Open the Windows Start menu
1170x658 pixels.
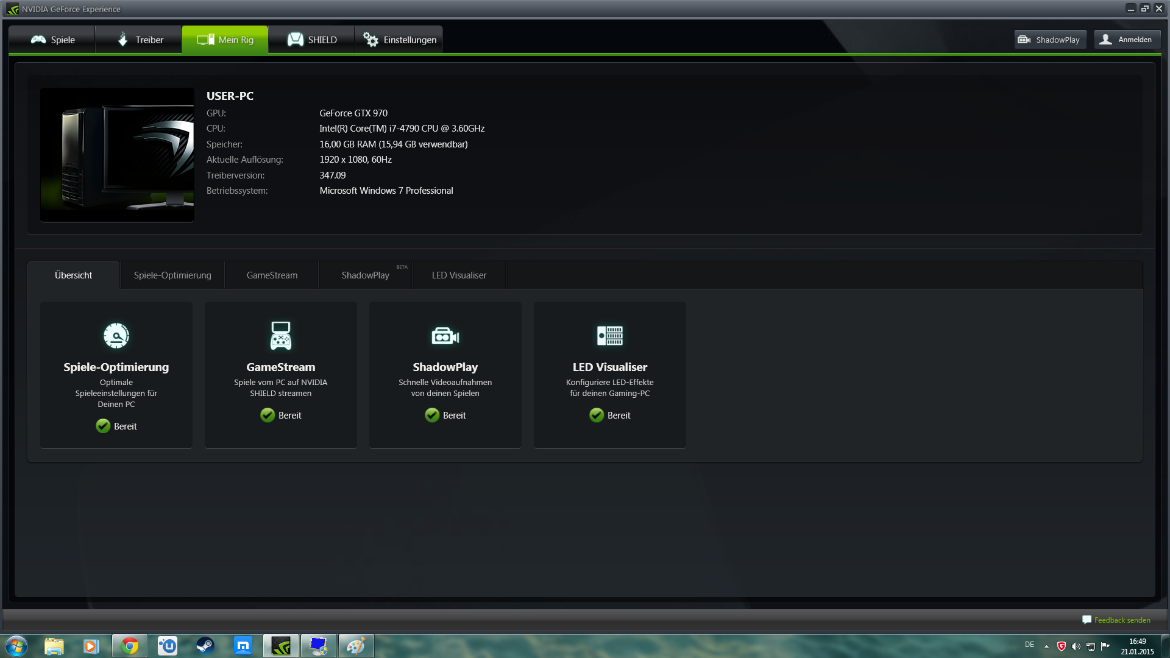[x=16, y=646]
